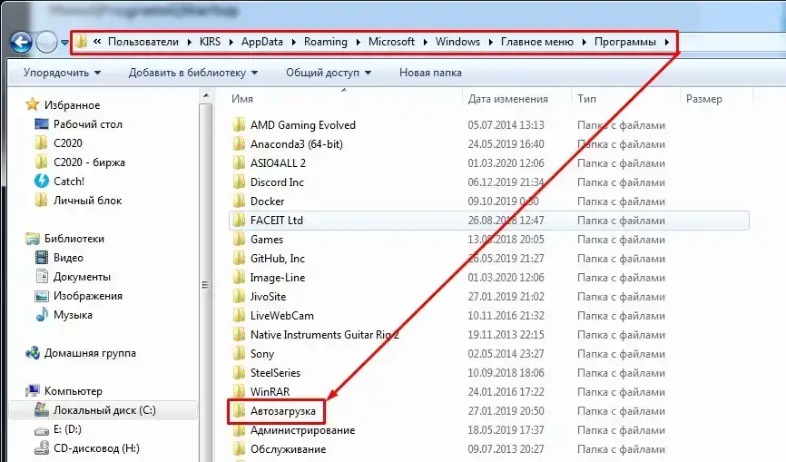Select Программы in the address path

(625, 42)
